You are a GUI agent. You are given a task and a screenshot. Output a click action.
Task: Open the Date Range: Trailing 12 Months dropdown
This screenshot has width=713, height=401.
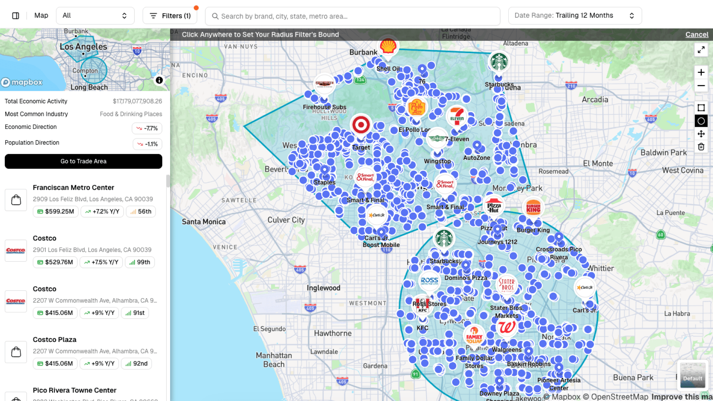(x=574, y=15)
